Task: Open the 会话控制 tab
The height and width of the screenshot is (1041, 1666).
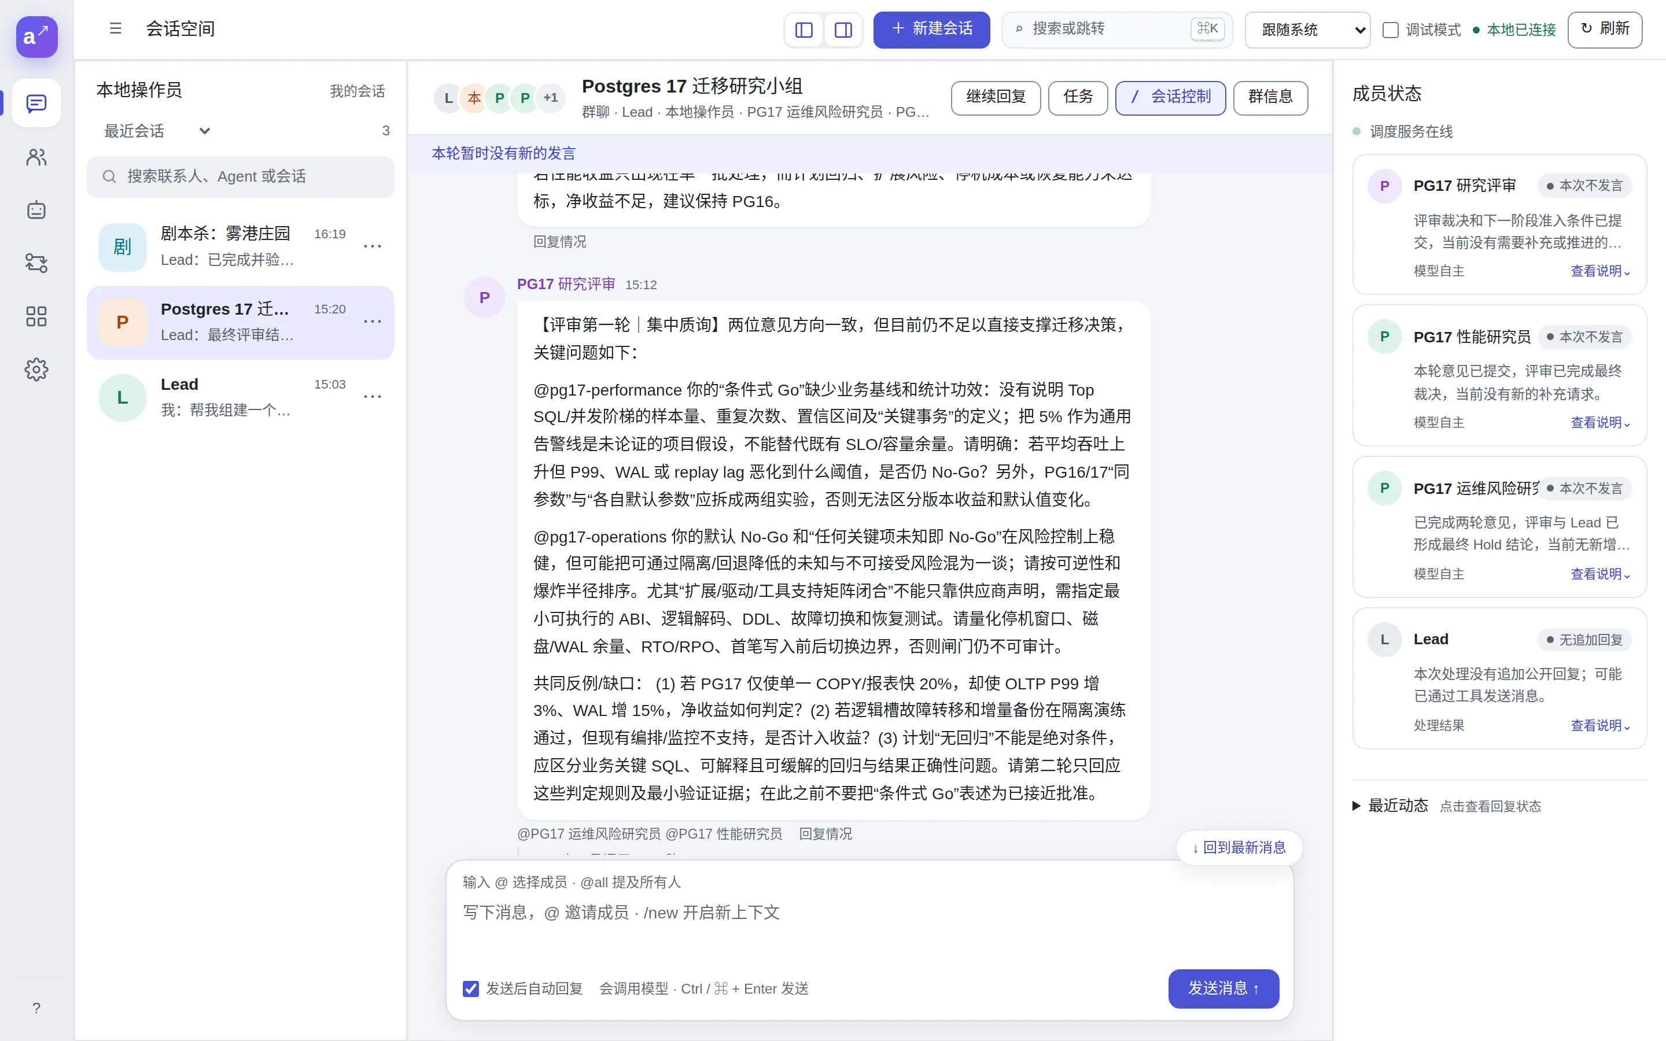Action: point(1170,97)
